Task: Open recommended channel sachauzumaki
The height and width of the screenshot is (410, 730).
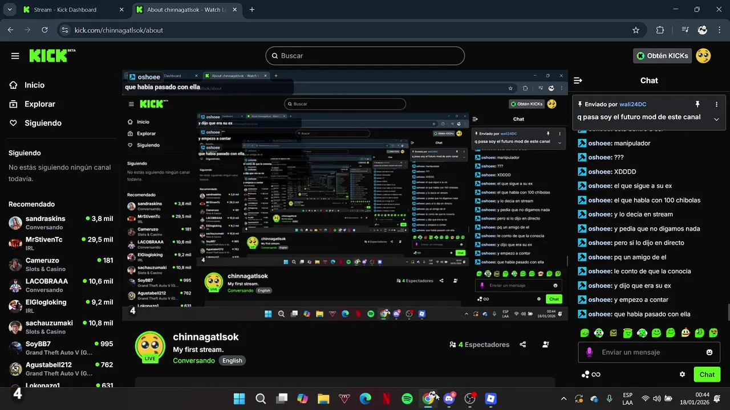Action: click(x=60, y=327)
